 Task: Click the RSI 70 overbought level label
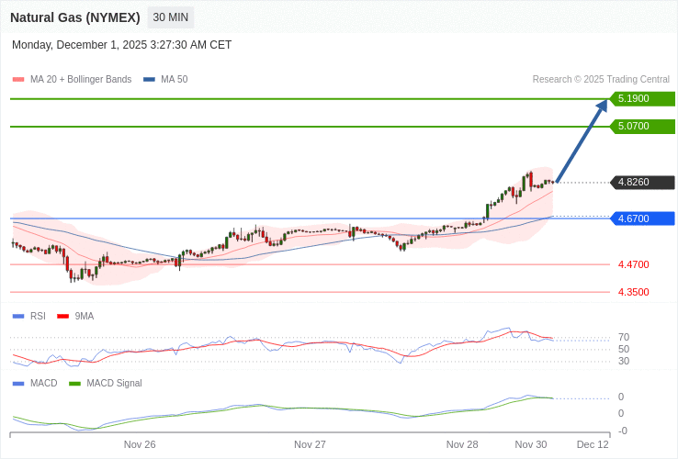coord(624,337)
